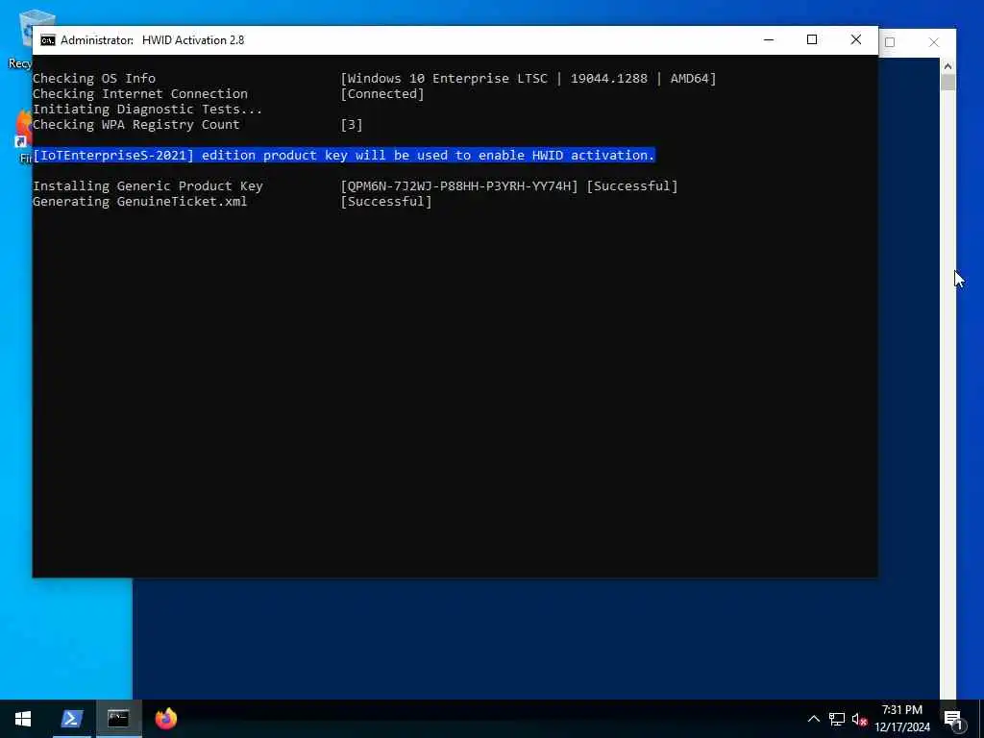This screenshot has width=984, height=738.
Task: Click the background window's scroll-up arrow
Action: click(x=947, y=66)
